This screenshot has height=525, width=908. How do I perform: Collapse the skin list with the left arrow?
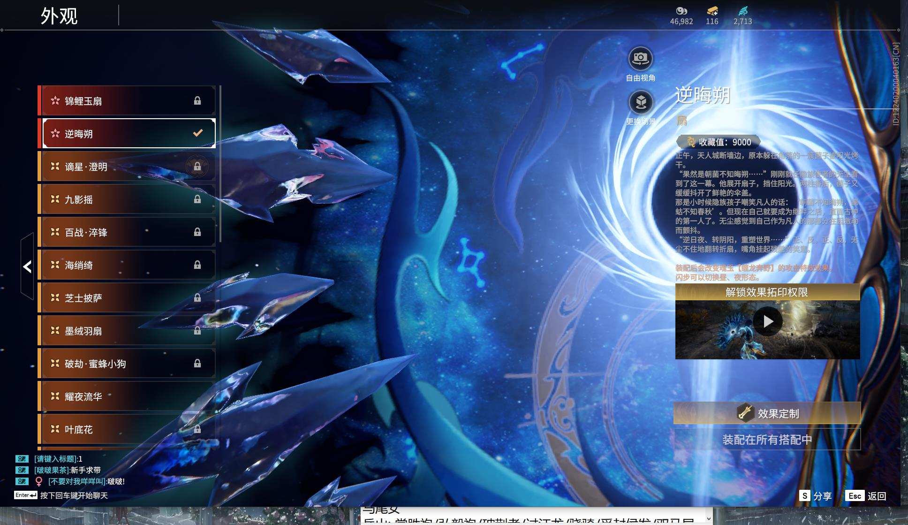(27, 266)
